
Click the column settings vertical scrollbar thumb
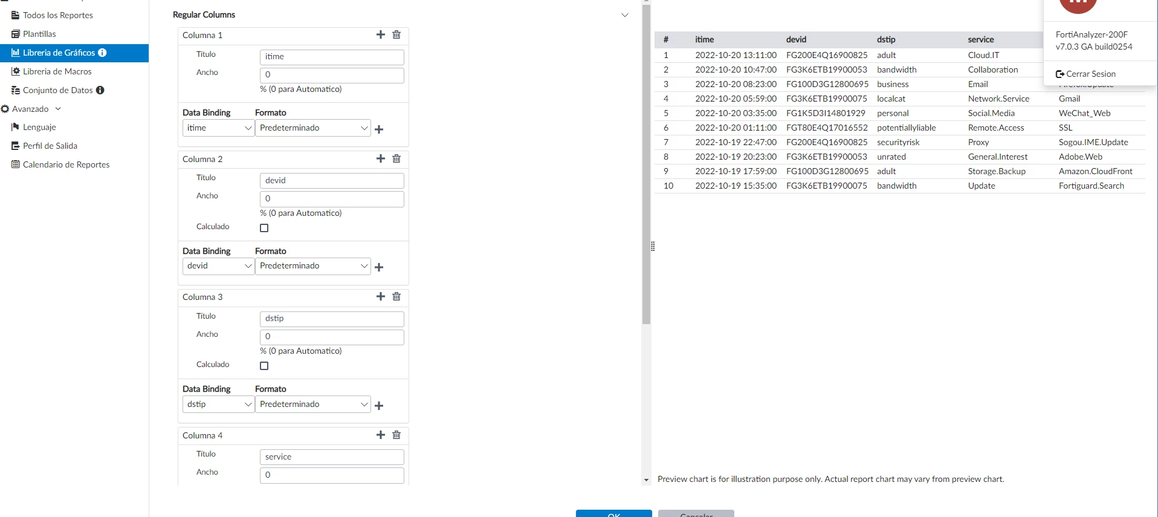pyautogui.click(x=646, y=164)
